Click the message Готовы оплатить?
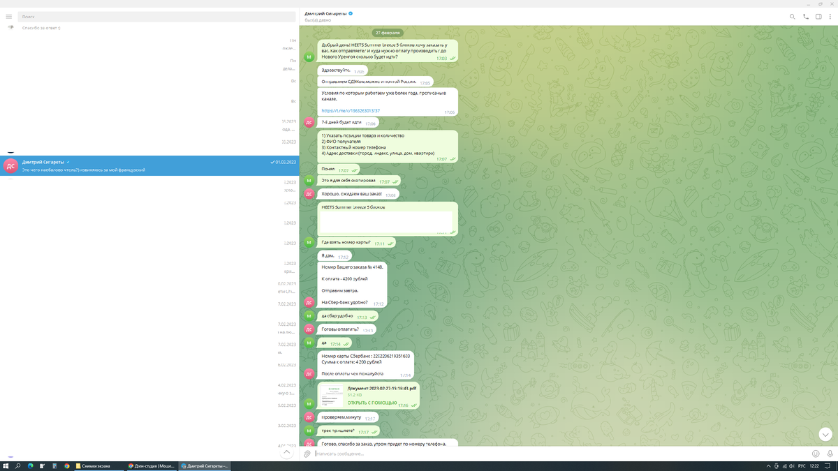Screen dimensions: 838x471 (347, 329)
